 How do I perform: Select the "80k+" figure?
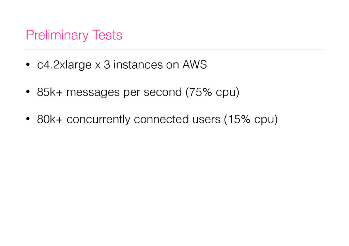point(50,119)
